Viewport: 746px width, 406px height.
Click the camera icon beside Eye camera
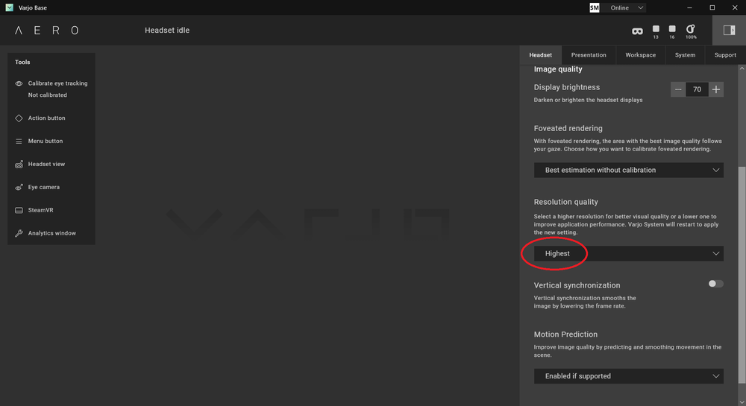[x=19, y=187]
